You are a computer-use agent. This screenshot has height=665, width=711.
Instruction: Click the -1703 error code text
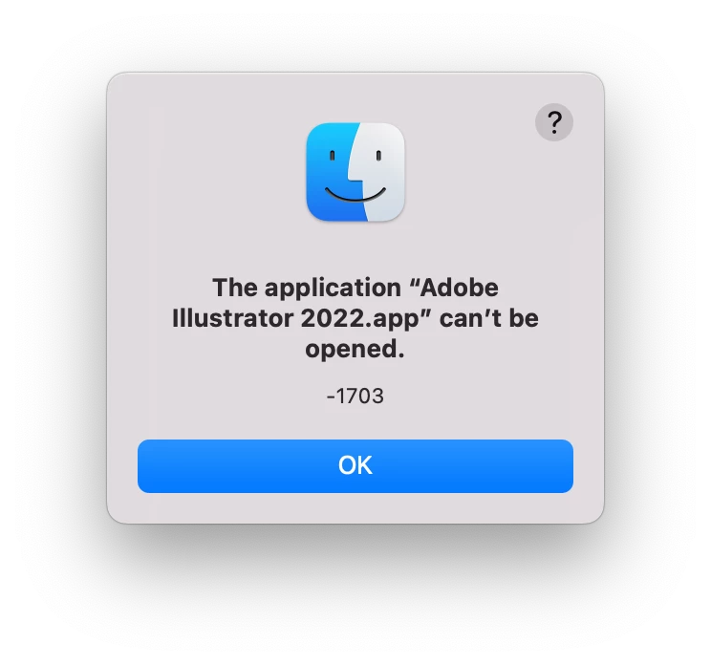[355, 396]
